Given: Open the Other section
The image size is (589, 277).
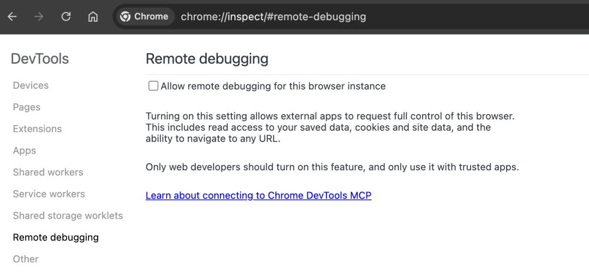Looking at the screenshot, I should [26, 259].
